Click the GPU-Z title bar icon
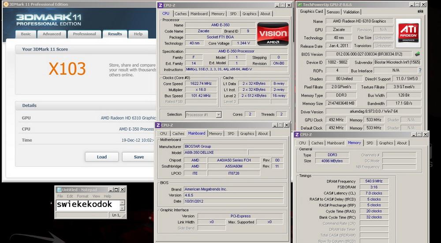 [x=300, y=5]
